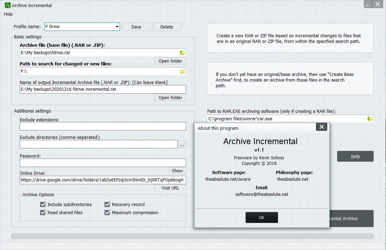This screenshot has height=250, width=386.
Task: Click the progress bar at window bottom
Action: (192, 236)
